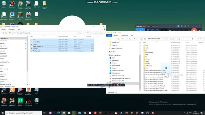Click Up arrow in the right Explorer window
Image resolution: width=205 pixels, height=115 pixels.
(x=116, y=39)
